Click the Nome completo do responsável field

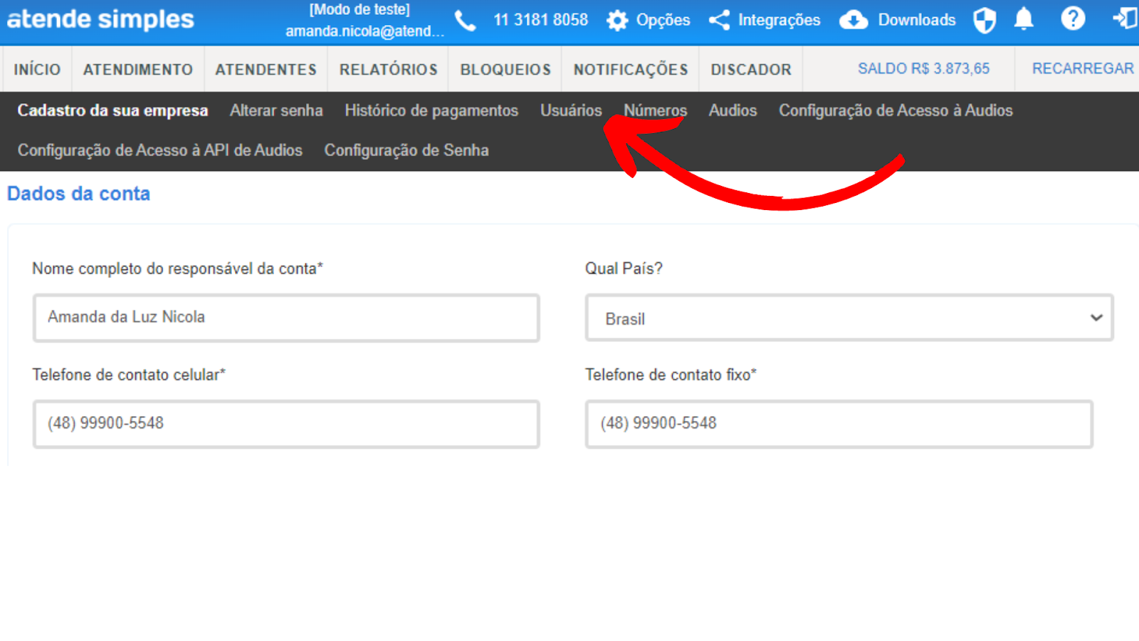click(x=286, y=318)
